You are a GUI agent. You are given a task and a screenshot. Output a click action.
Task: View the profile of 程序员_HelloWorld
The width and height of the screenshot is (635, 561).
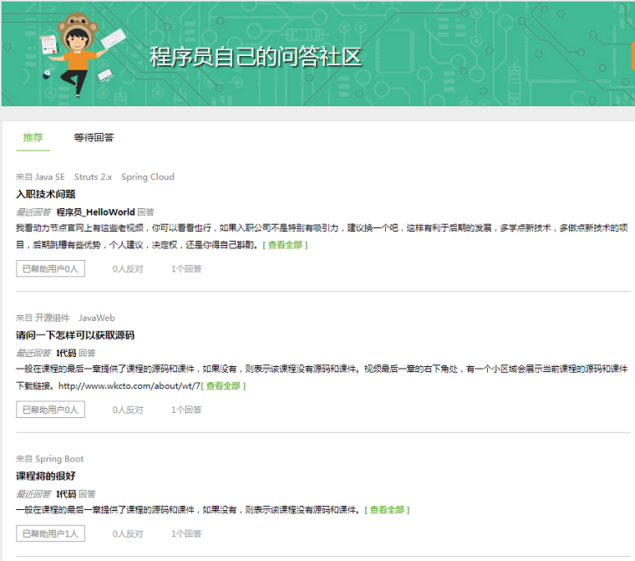(x=95, y=212)
